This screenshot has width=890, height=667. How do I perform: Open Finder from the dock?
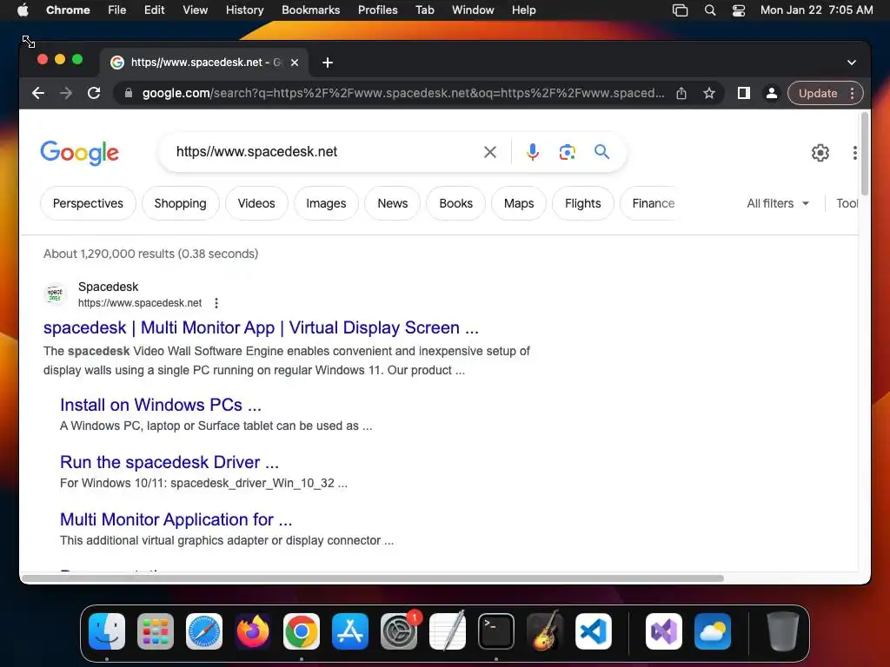[x=107, y=631]
